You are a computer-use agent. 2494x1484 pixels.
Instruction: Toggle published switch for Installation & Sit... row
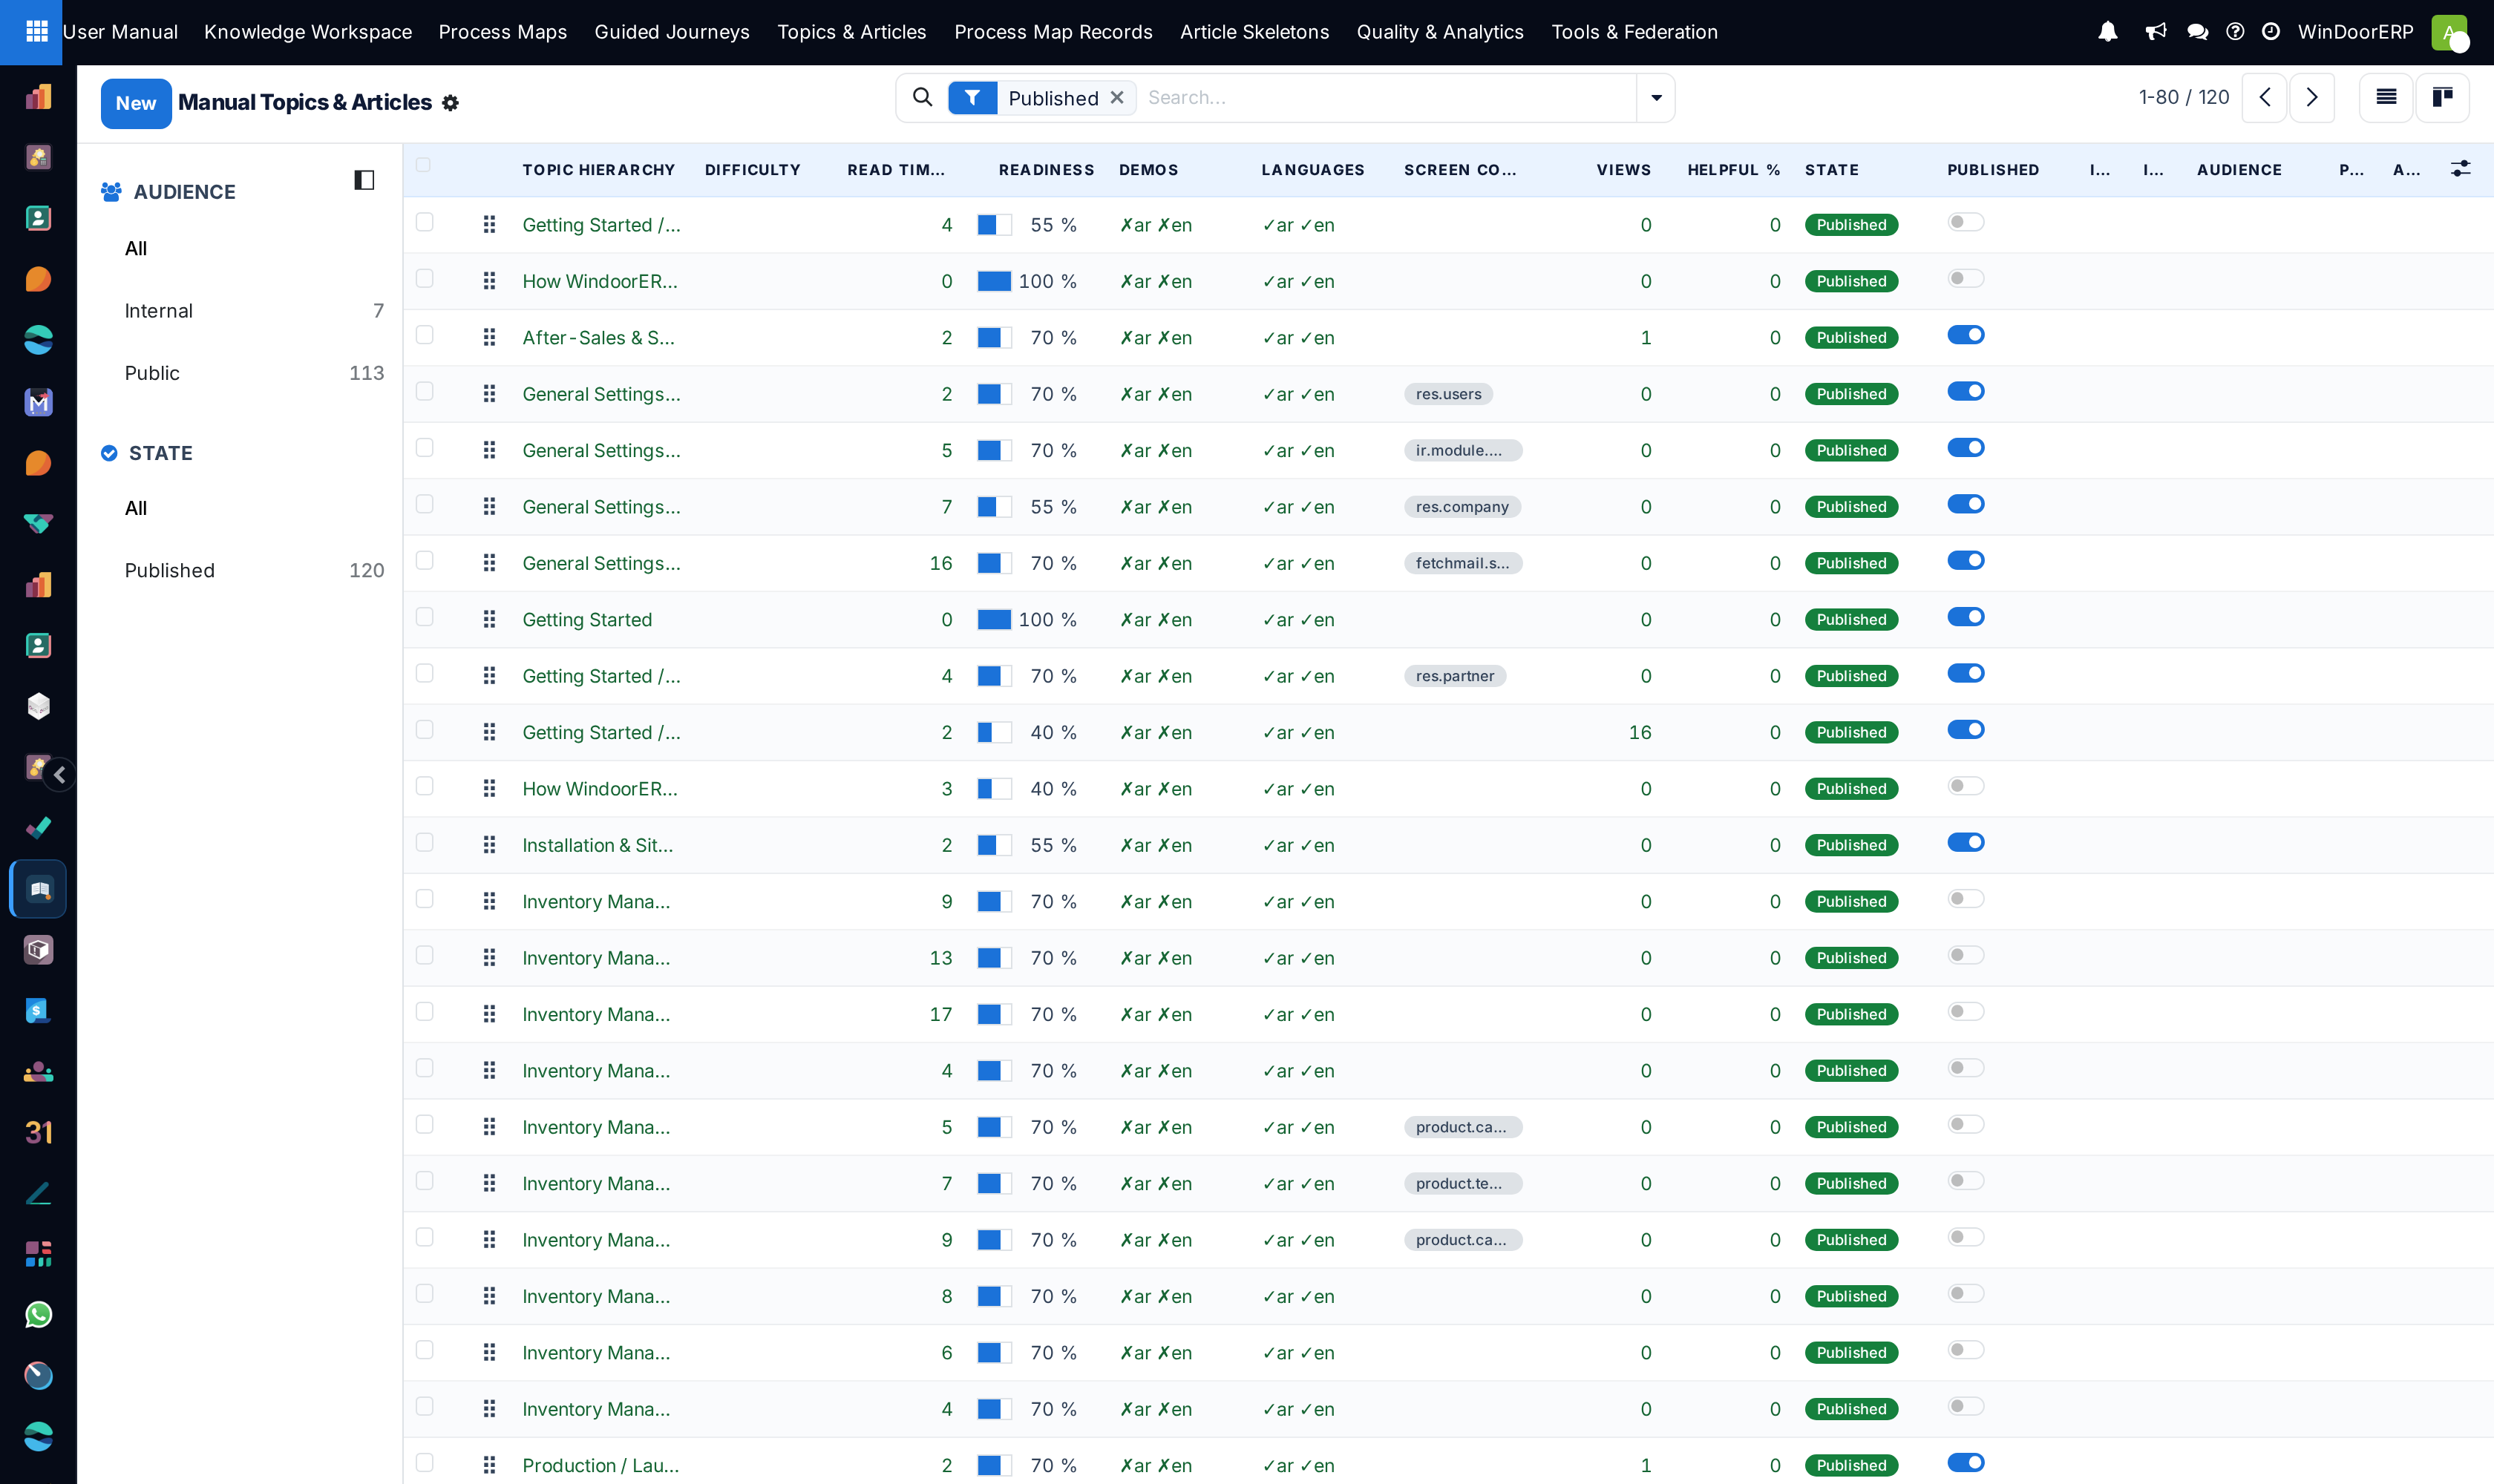click(1966, 842)
